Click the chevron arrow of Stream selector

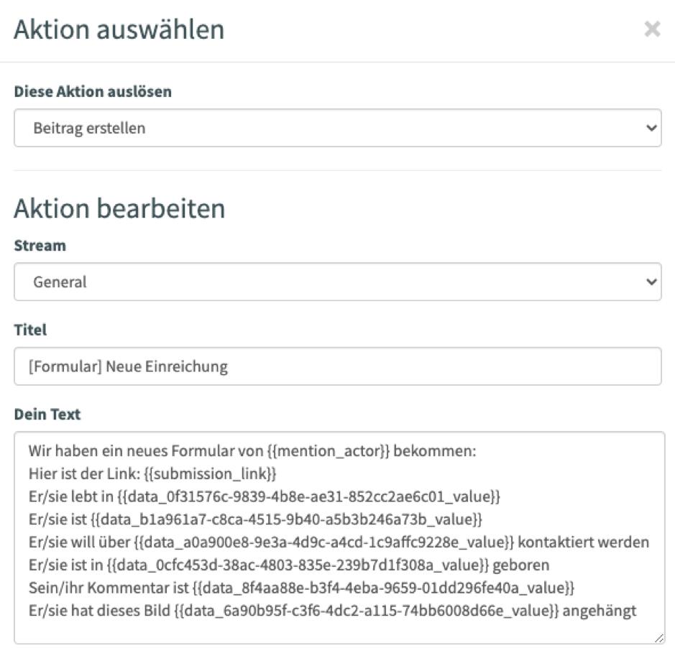coord(651,282)
